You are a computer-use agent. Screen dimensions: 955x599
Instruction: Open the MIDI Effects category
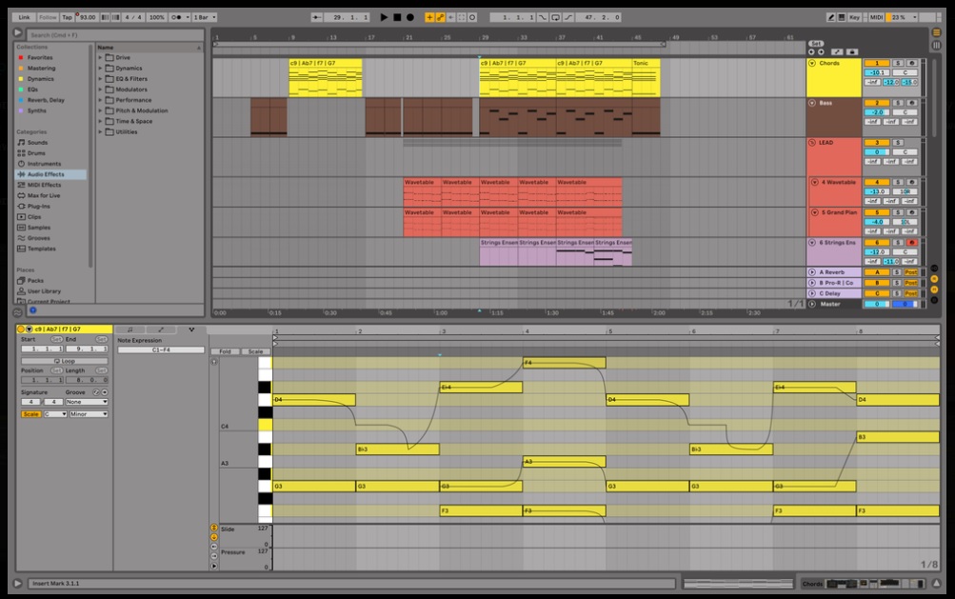click(x=44, y=185)
